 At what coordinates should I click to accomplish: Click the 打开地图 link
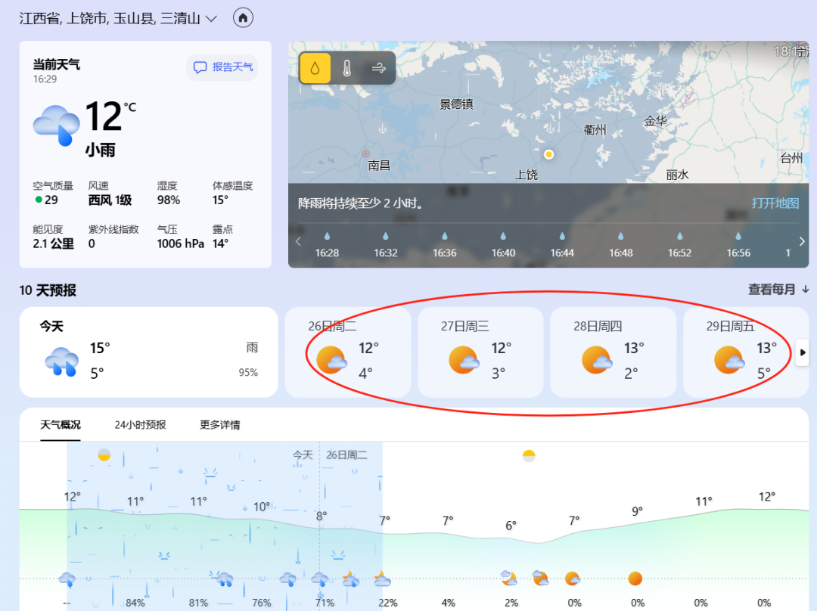pyautogui.click(x=775, y=203)
